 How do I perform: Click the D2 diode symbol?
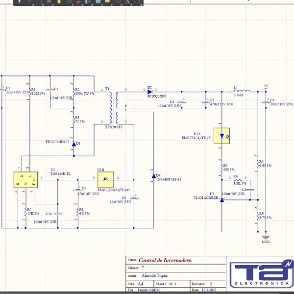tap(150, 92)
